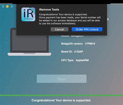Image resolution: width=123 pixels, height=105 pixels.
Task: Click the dimmed Start button
Action: [61, 79]
